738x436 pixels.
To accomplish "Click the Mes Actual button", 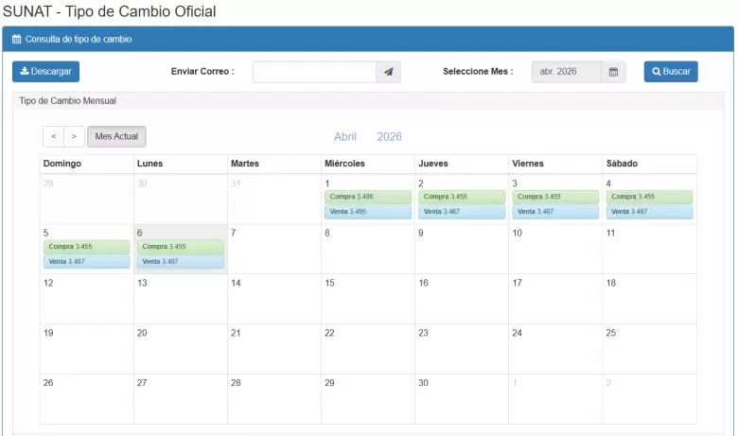I will click(x=116, y=137).
